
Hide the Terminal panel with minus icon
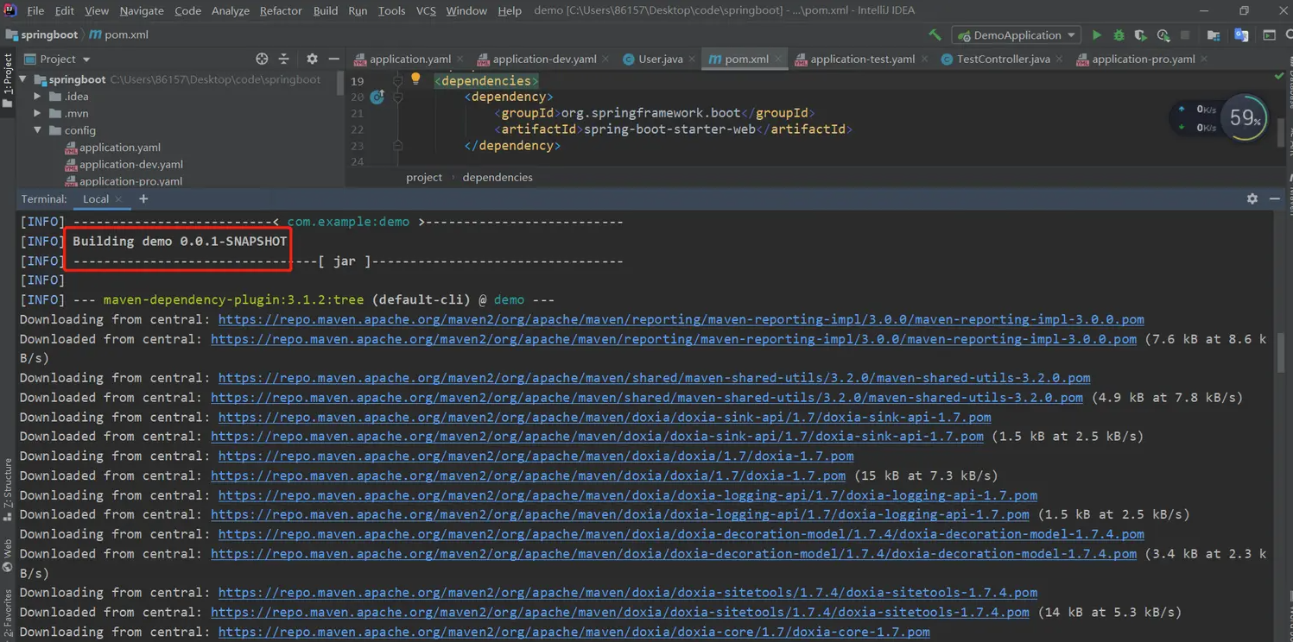point(1275,198)
